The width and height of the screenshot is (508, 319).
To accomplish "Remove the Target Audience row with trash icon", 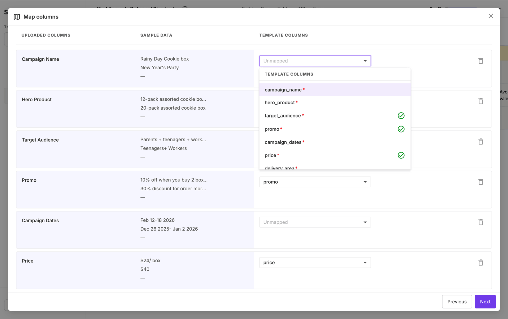I will pos(481,142).
